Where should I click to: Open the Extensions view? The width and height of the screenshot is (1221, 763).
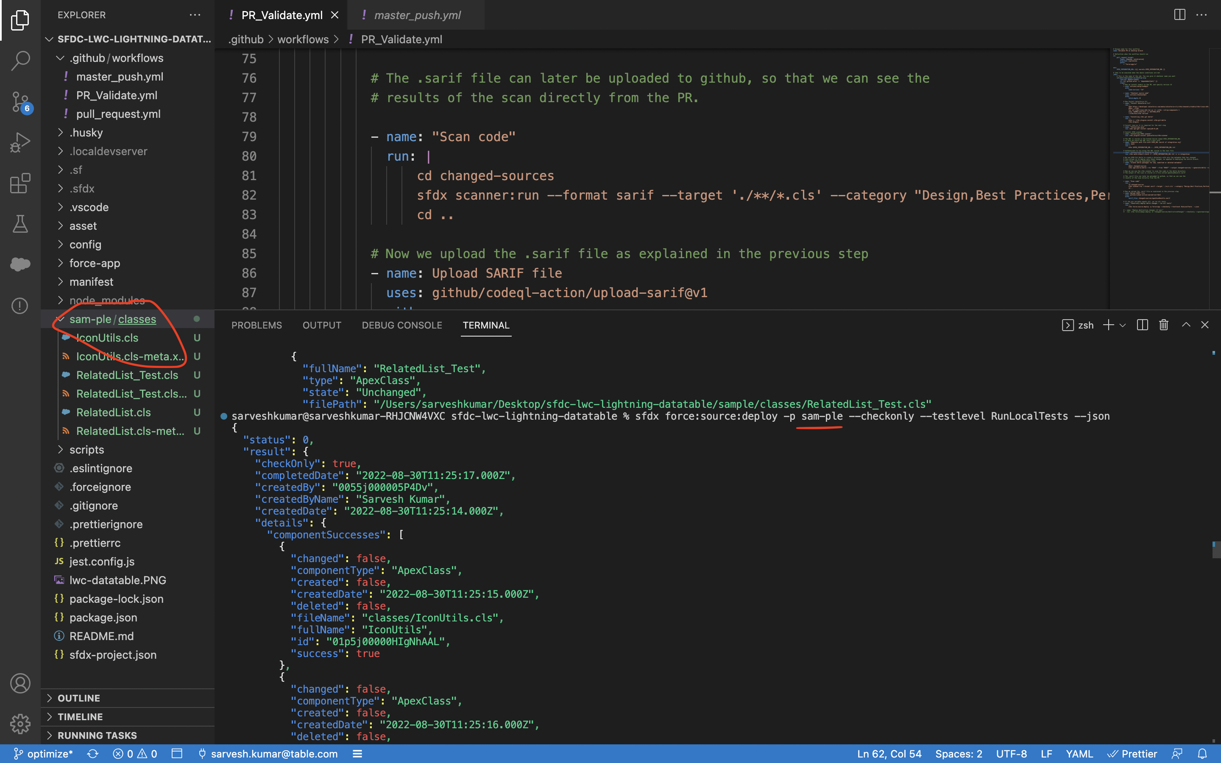tap(20, 183)
